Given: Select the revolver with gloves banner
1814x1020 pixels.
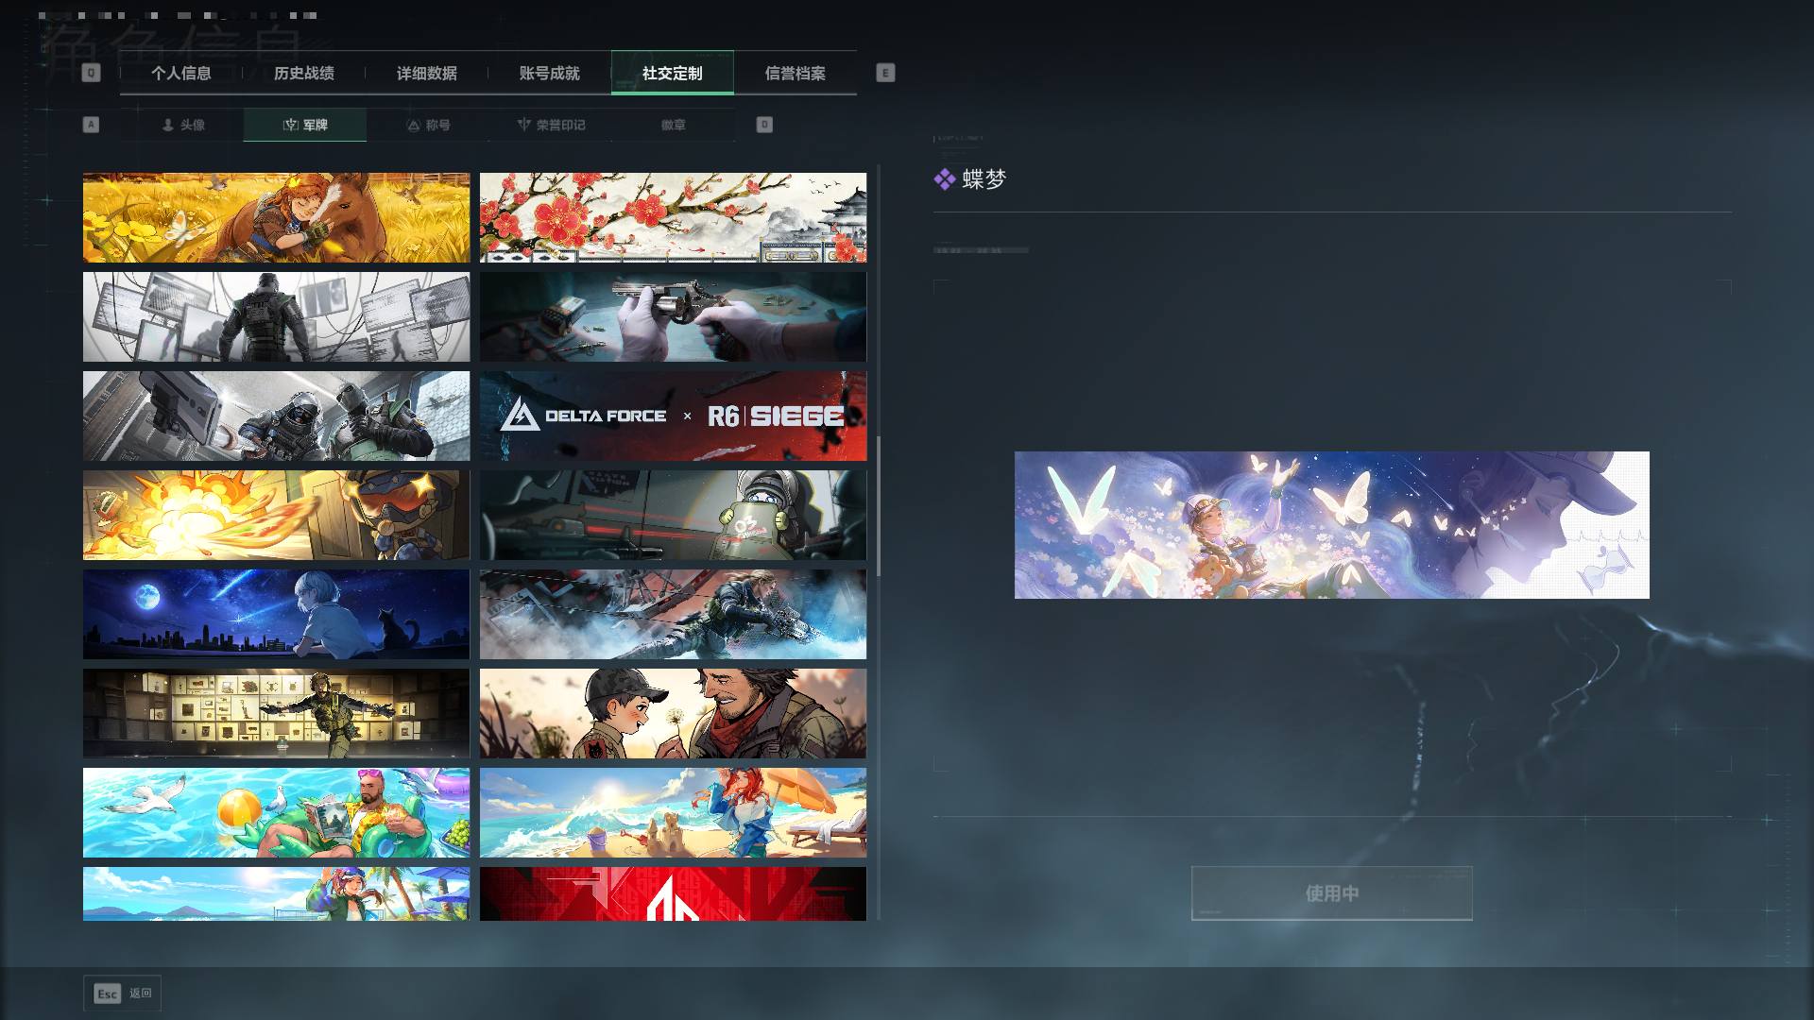Looking at the screenshot, I should point(673,317).
